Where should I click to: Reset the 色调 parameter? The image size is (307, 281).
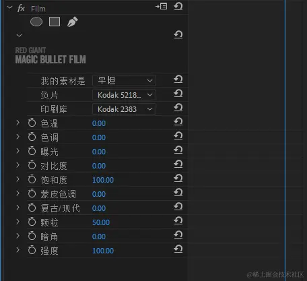[178, 136]
